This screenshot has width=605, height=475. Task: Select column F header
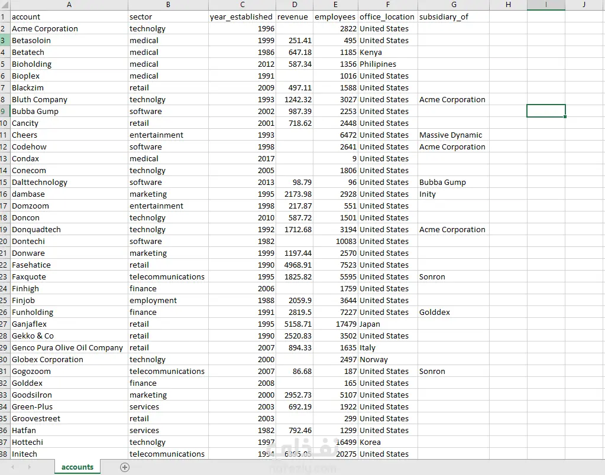388,5
